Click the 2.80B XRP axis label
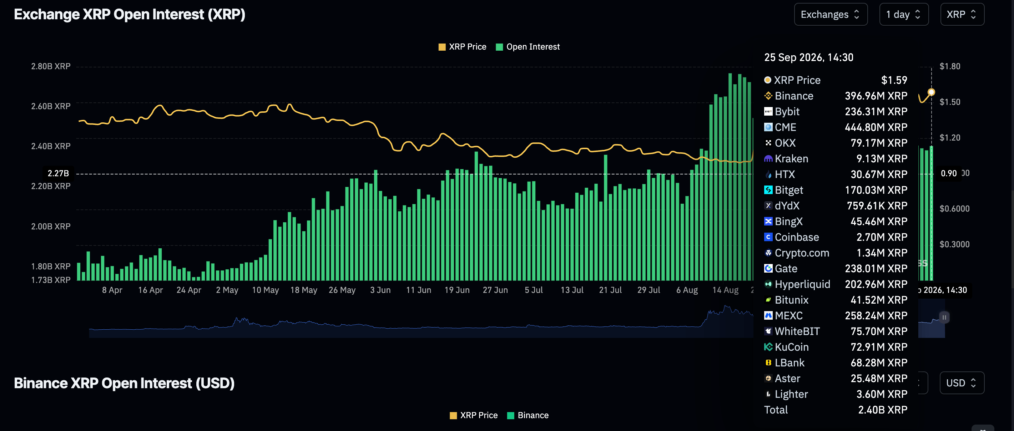The height and width of the screenshot is (431, 1014). (x=51, y=66)
